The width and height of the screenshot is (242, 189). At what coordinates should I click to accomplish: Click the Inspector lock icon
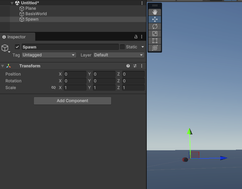click(x=136, y=37)
